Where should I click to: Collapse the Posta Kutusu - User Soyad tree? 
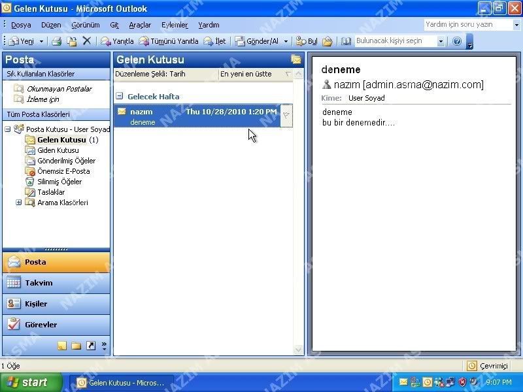(8, 129)
